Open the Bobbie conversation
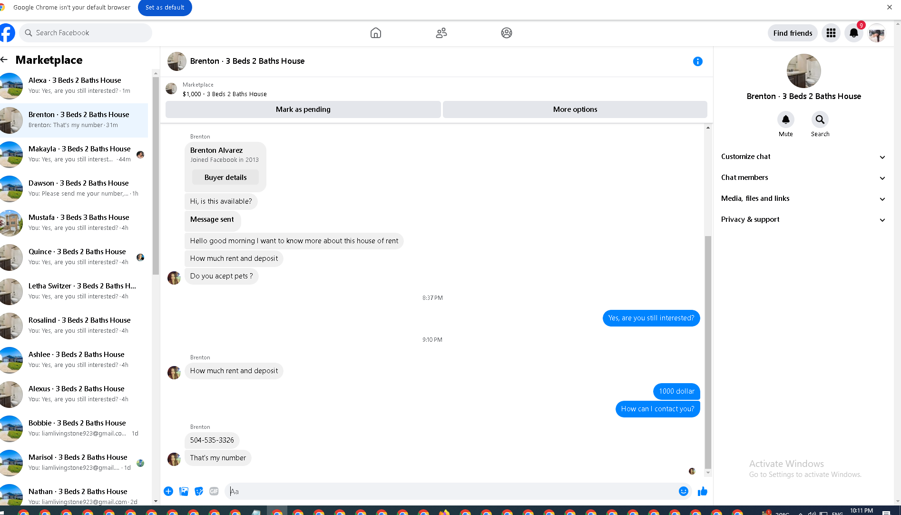The height and width of the screenshot is (515, 901). click(x=74, y=428)
